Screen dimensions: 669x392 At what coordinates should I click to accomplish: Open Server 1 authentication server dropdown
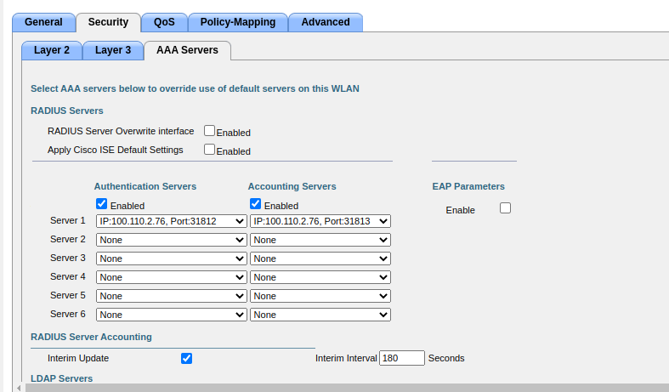click(171, 221)
